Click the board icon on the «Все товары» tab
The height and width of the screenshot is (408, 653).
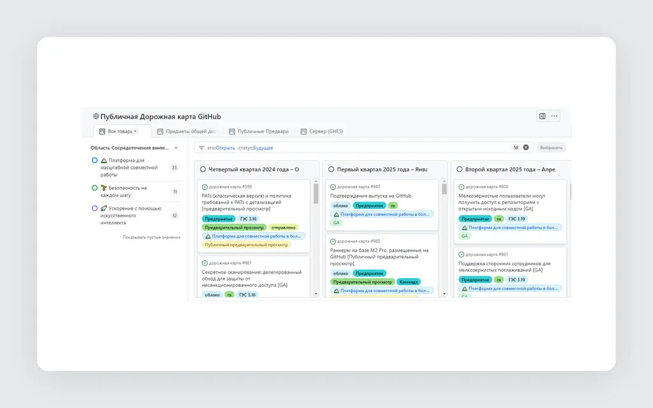point(102,131)
